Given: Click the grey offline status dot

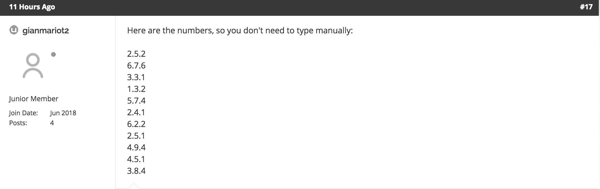Looking at the screenshot, I should [x=53, y=54].
